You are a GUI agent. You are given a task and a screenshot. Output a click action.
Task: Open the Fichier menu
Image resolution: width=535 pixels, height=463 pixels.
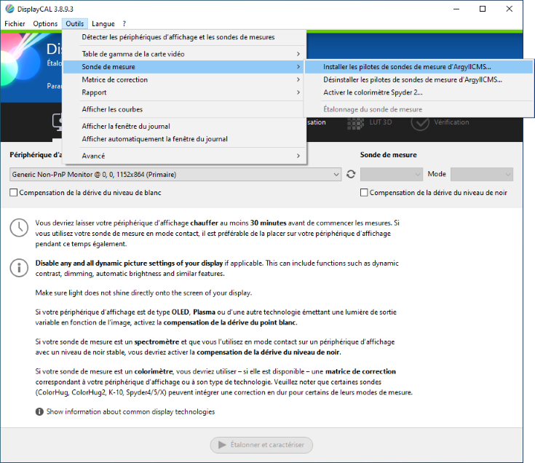pos(15,24)
